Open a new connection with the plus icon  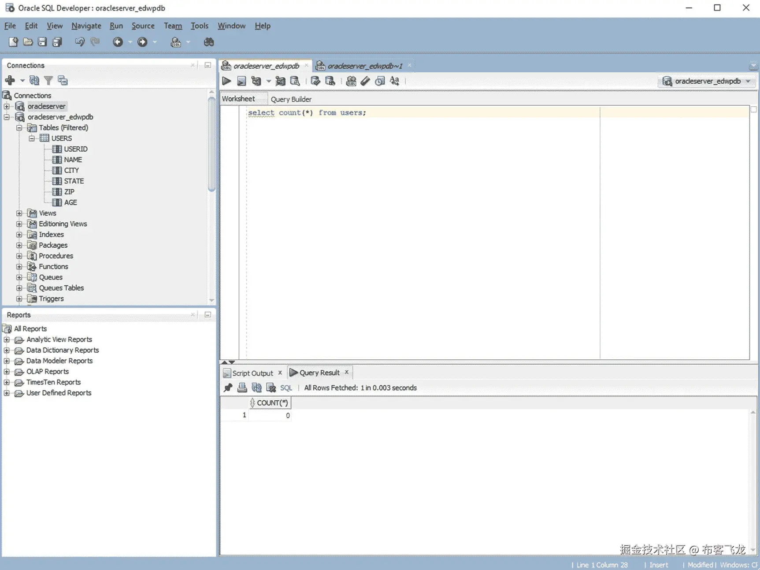pos(10,80)
